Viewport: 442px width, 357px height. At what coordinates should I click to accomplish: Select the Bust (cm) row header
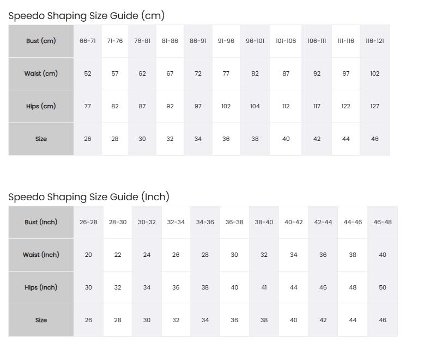(x=41, y=41)
